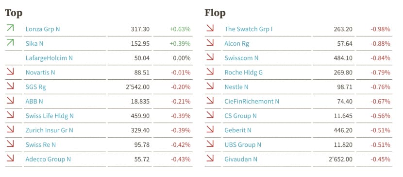Click the red down arrow beside The Swatch Grp I
This screenshot has width=403, height=177.
(210, 28)
